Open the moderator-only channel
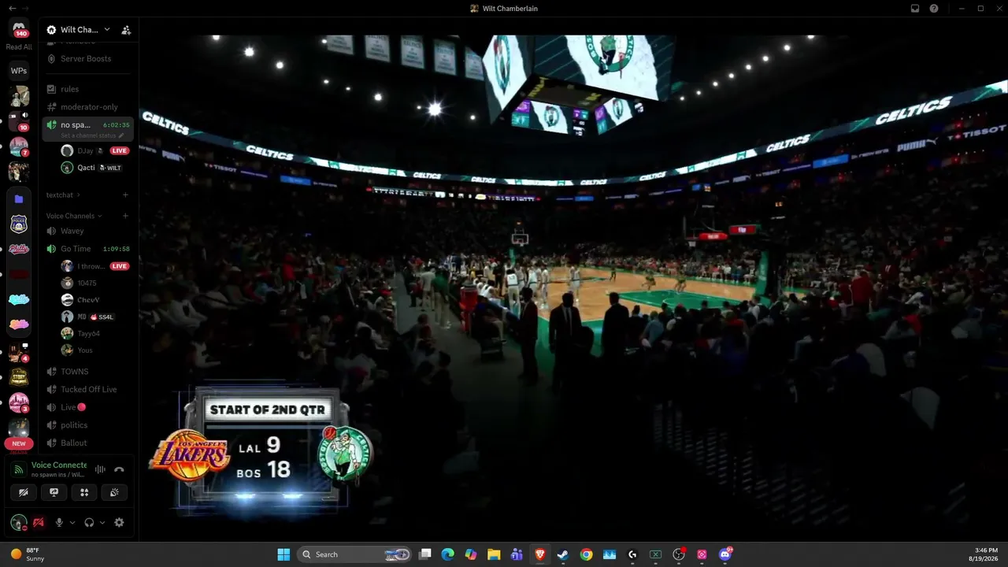 [87, 107]
